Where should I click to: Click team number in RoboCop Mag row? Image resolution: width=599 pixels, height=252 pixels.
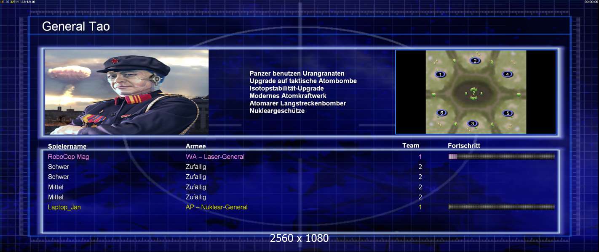[420, 157]
